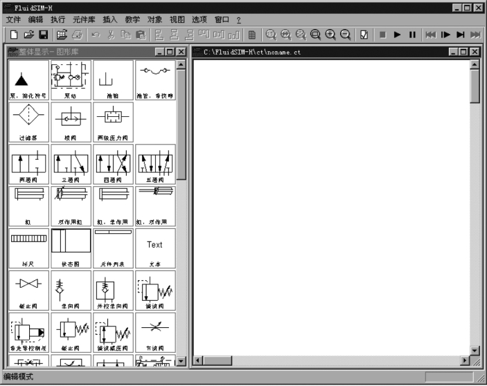The image size is (487, 386).
Task: Click noname.ct horizontal scroll left arrow
Action: pyautogui.click(x=198, y=360)
